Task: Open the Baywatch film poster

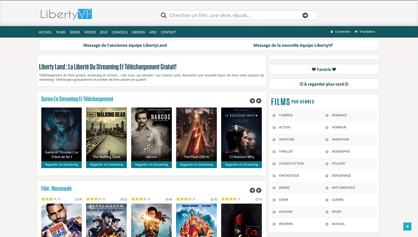Action: tap(196, 220)
